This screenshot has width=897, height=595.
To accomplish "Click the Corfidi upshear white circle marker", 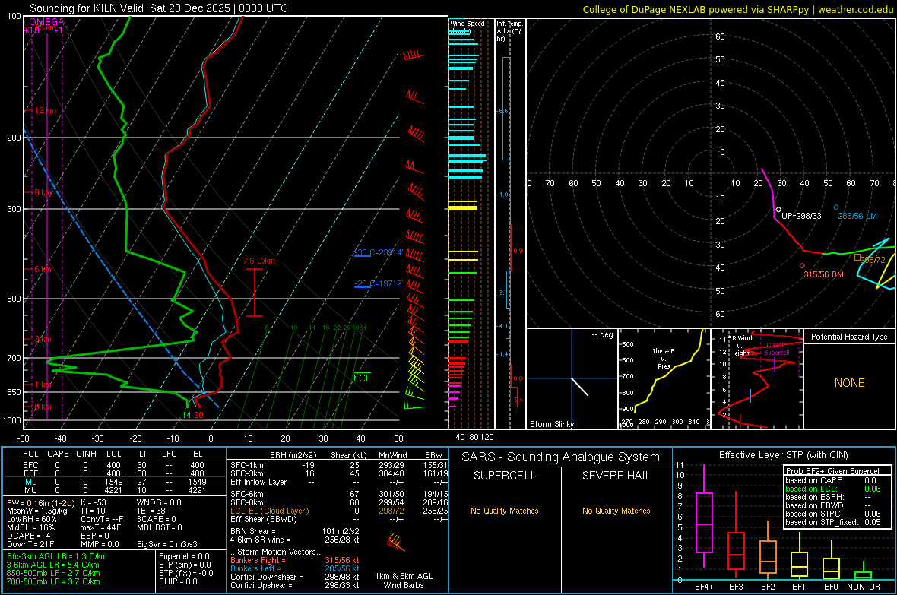I will pyautogui.click(x=778, y=210).
